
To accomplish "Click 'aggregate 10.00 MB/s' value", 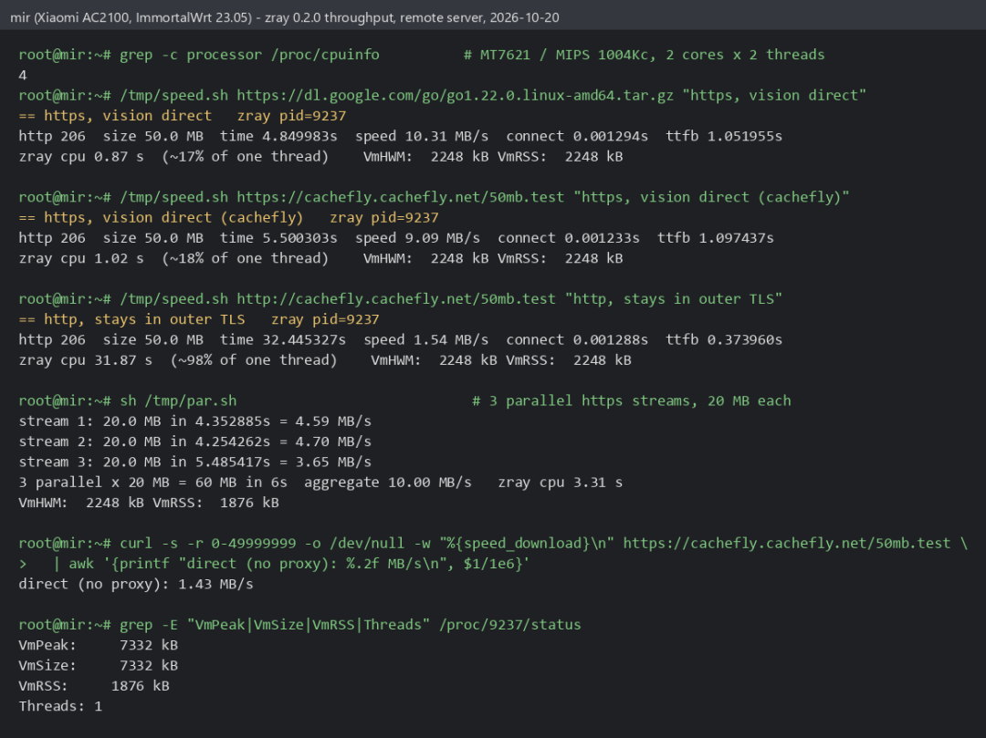I will pyautogui.click(x=388, y=483).
